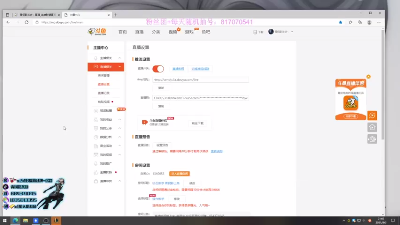The height and width of the screenshot is (225, 400).
Task: Expand the 数据分析 section chevron
Action: (x=119, y=137)
